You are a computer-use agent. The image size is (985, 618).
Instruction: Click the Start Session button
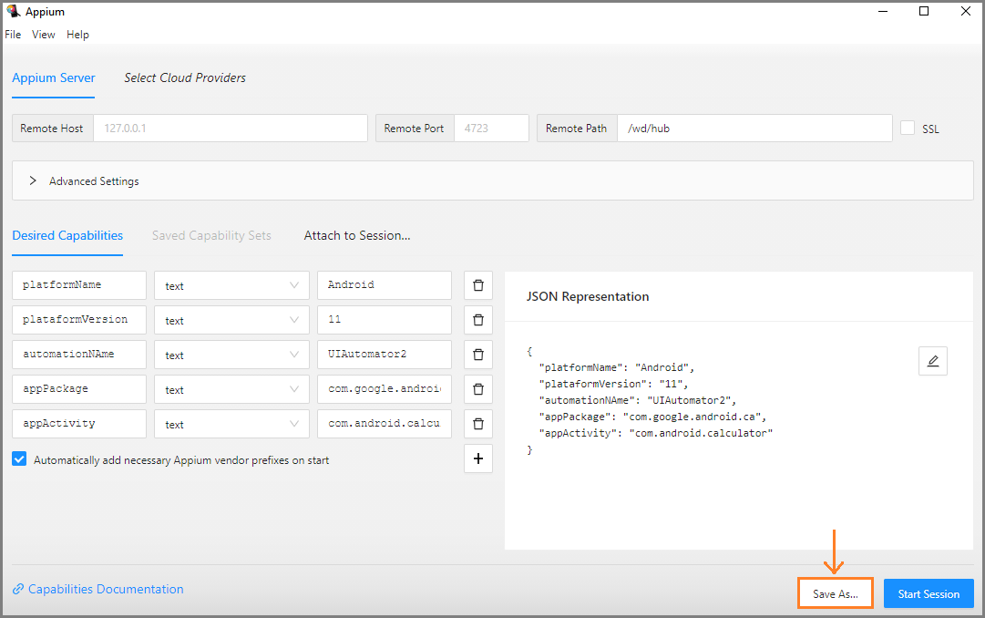(928, 594)
